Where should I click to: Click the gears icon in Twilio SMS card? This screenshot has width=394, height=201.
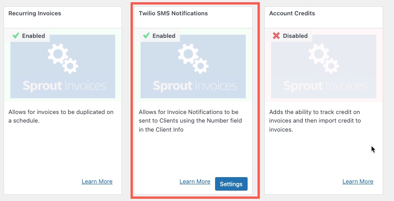(193, 59)
